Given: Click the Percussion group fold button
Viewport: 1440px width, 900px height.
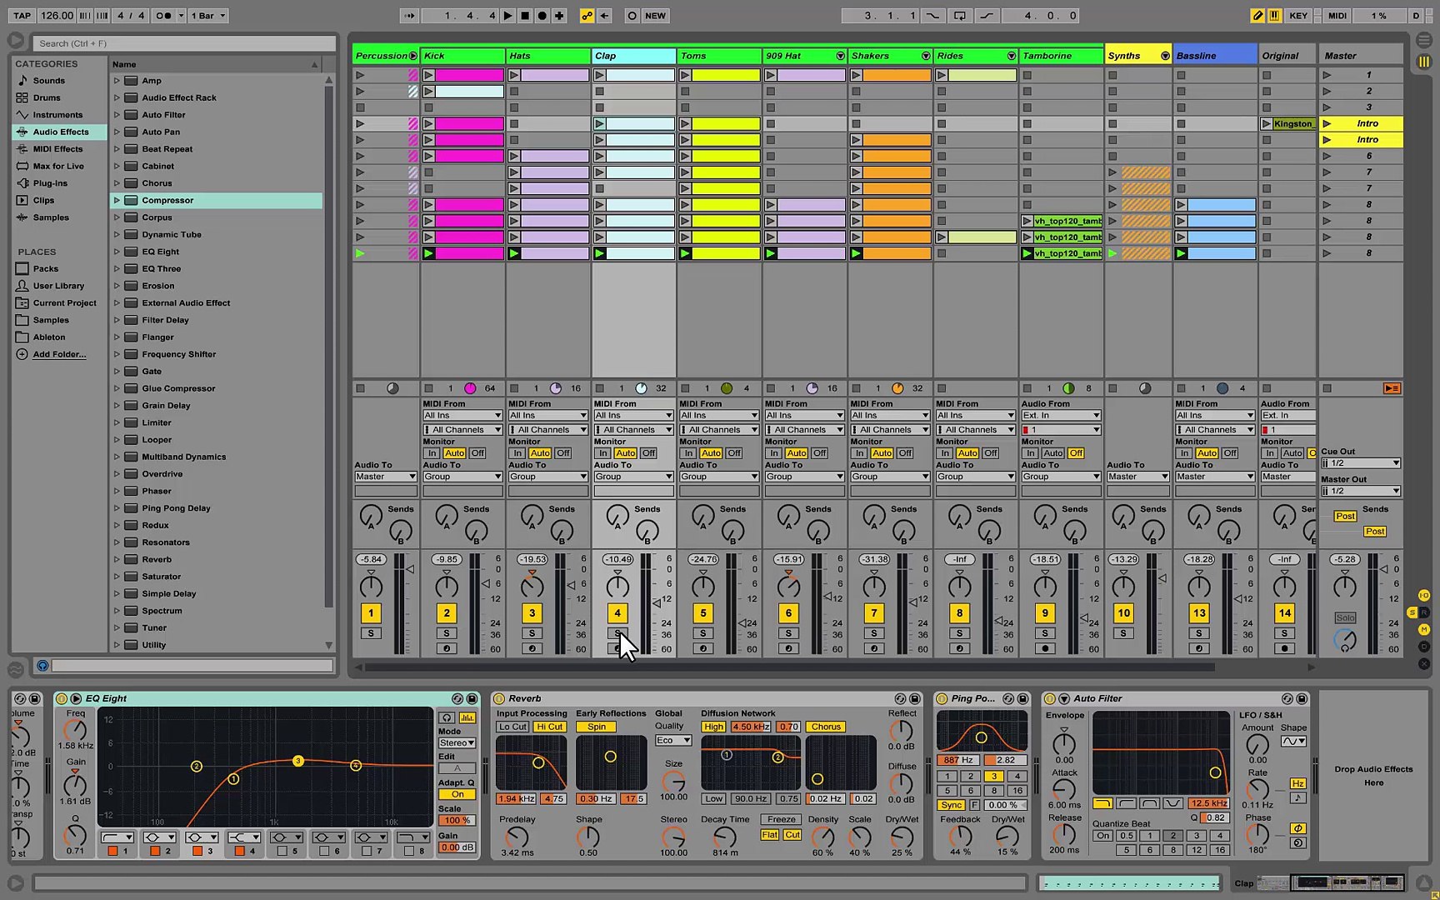Looking at the screenshot, I should [x=412, y=56].
